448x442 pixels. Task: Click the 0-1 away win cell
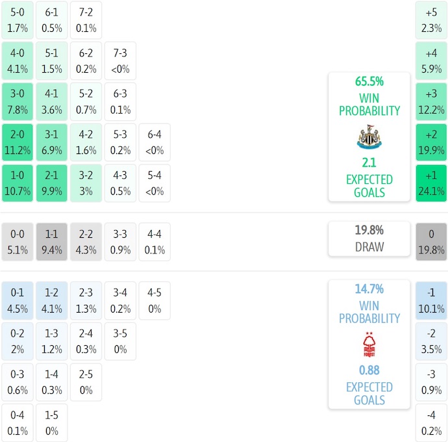click(x=18, y=301)
